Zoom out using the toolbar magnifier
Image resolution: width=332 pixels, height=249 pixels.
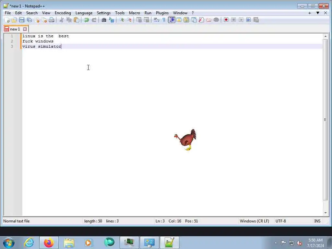[x=129, y=20]
